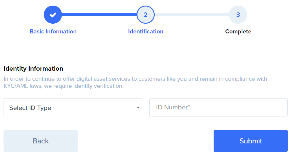The height and width of the screenshot is (157, 293).
Task: Click the Back button
Action: [41, 141]
